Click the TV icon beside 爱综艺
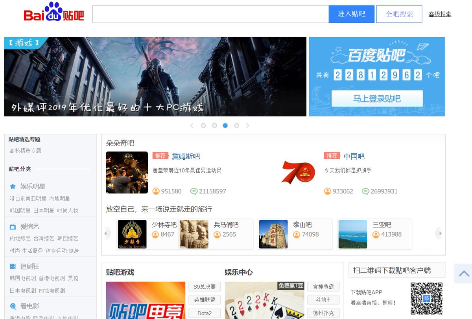472x319 pixels. click(x=13, y=226)
